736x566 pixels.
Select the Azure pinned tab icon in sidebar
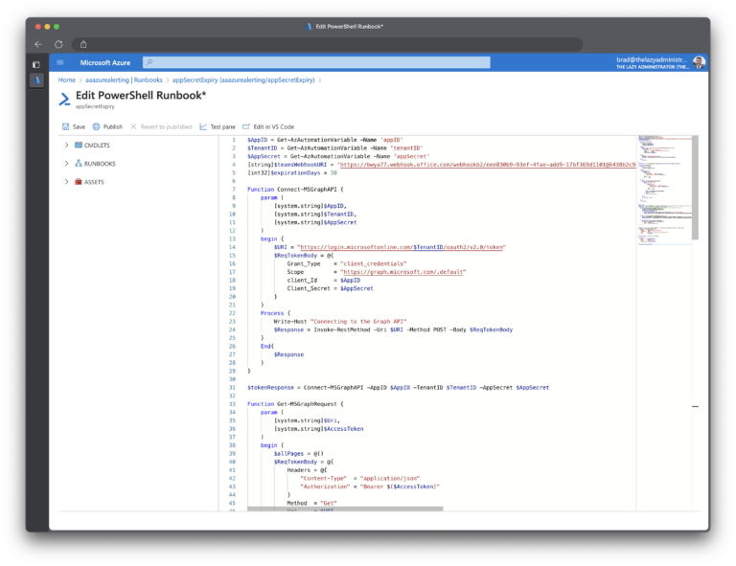(x=37, y=80)
